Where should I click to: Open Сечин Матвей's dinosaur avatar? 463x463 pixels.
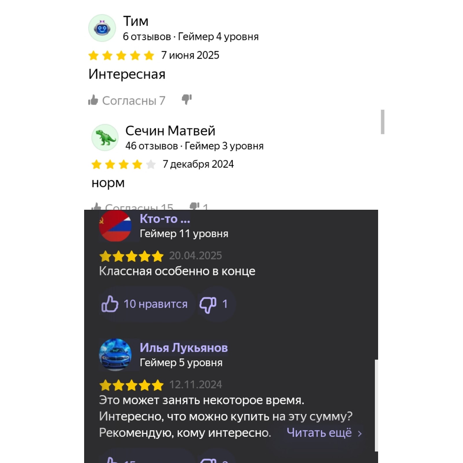[x=105, y=137]
